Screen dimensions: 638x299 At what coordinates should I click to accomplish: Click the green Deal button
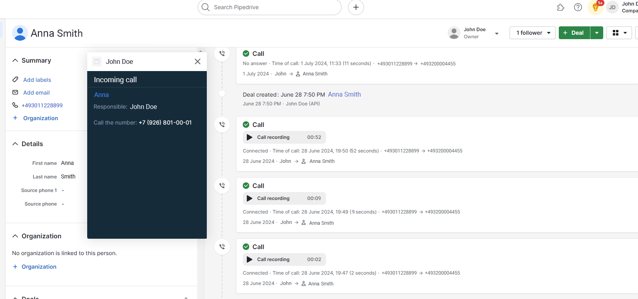click(574, 33)
